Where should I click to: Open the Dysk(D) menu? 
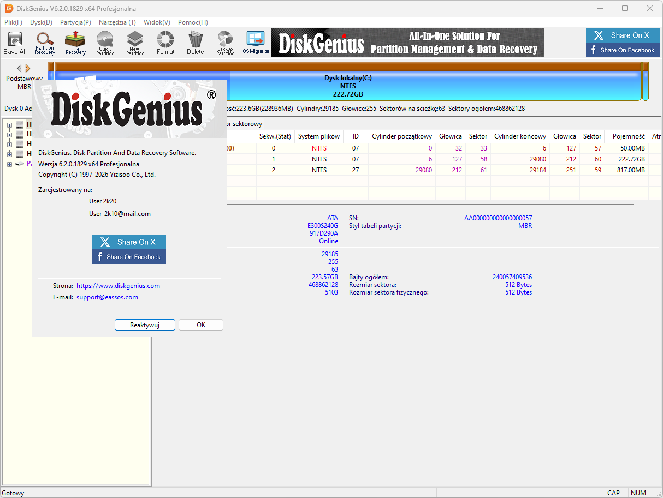point(42,22)
